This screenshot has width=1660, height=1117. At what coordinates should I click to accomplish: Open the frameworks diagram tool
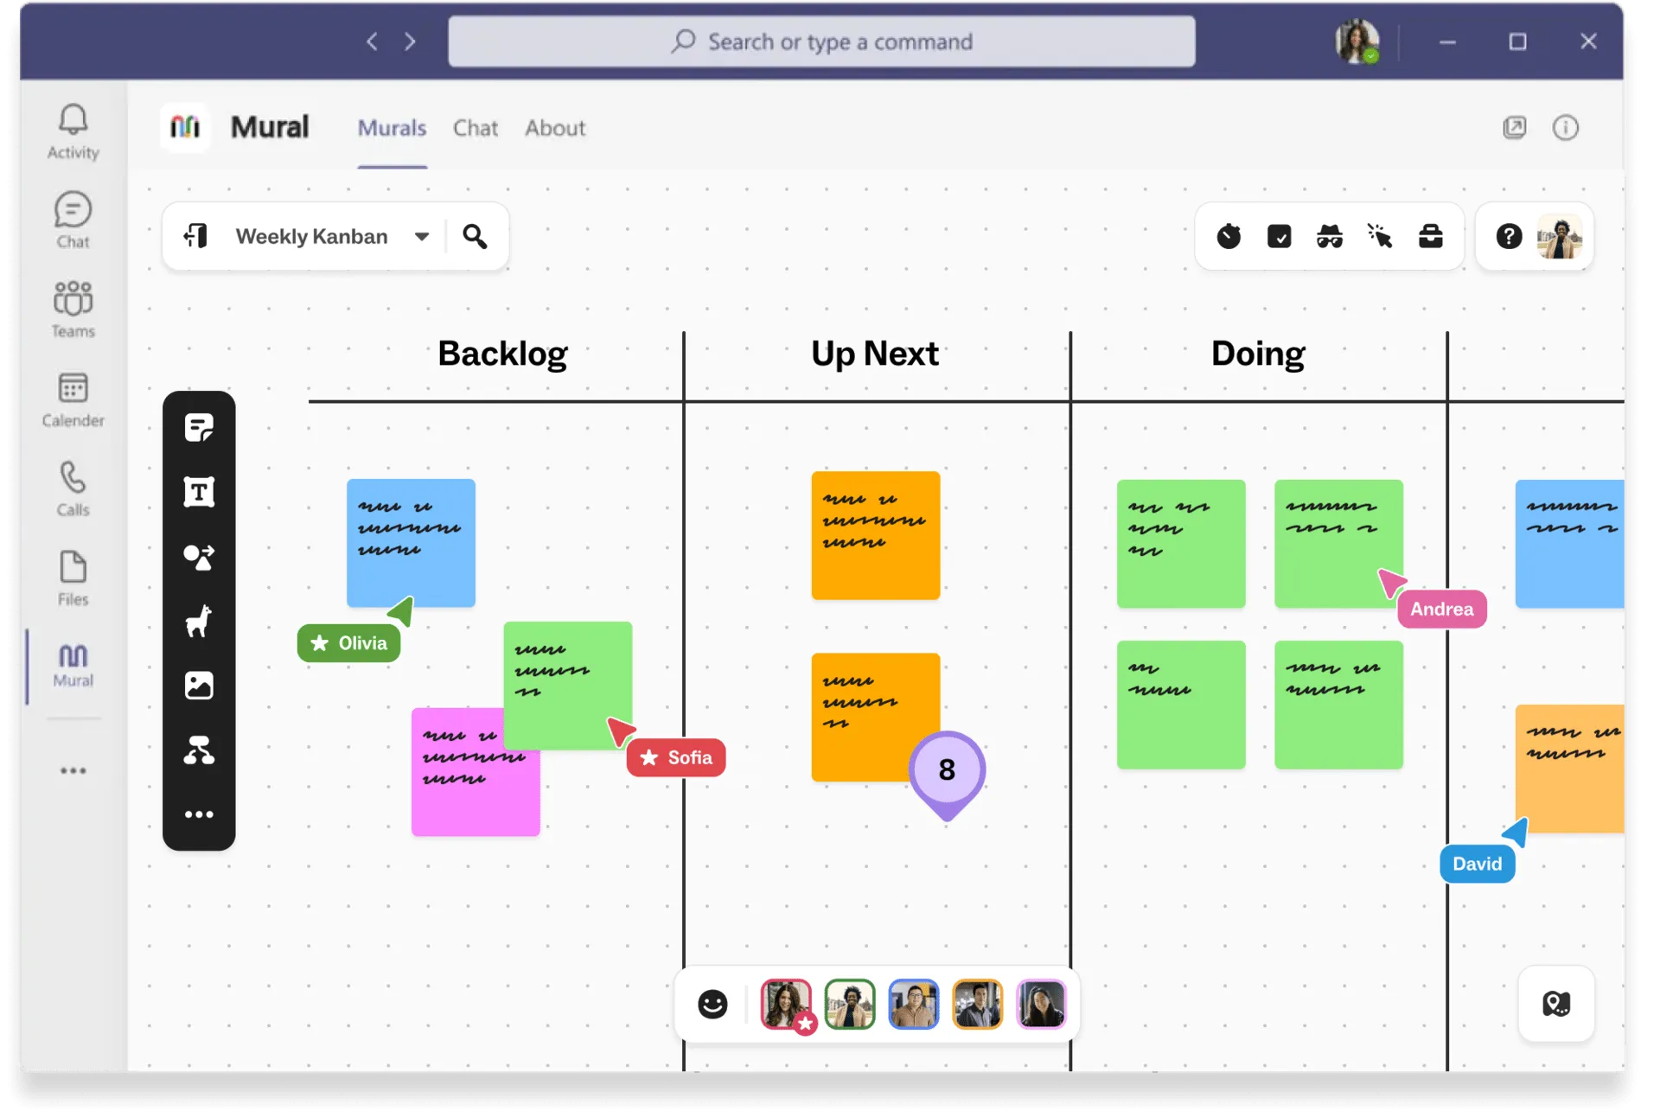(200, 750)
